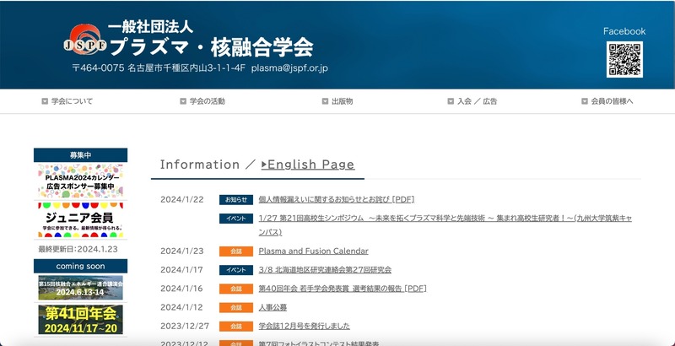Open the 第15回核融合エネルギー連合講演会 banner
The image size is (675, 346).
coord(80,287)
